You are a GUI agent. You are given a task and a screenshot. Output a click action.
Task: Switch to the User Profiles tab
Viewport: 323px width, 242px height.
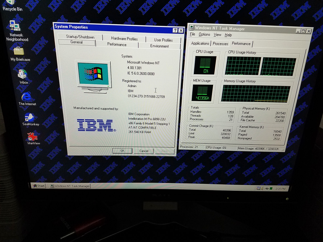click(164, 40)
